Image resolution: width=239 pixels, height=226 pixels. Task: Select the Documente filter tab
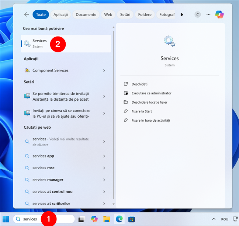tap(86, 15)
